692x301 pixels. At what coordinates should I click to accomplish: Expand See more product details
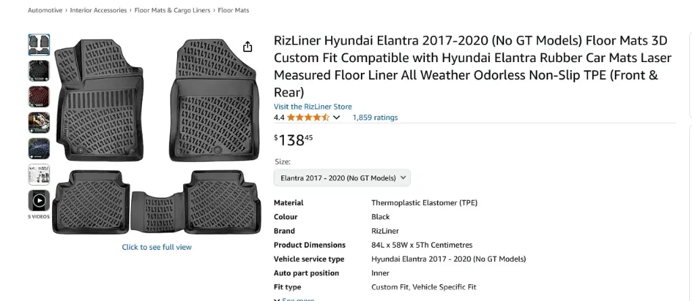(294, 299)
